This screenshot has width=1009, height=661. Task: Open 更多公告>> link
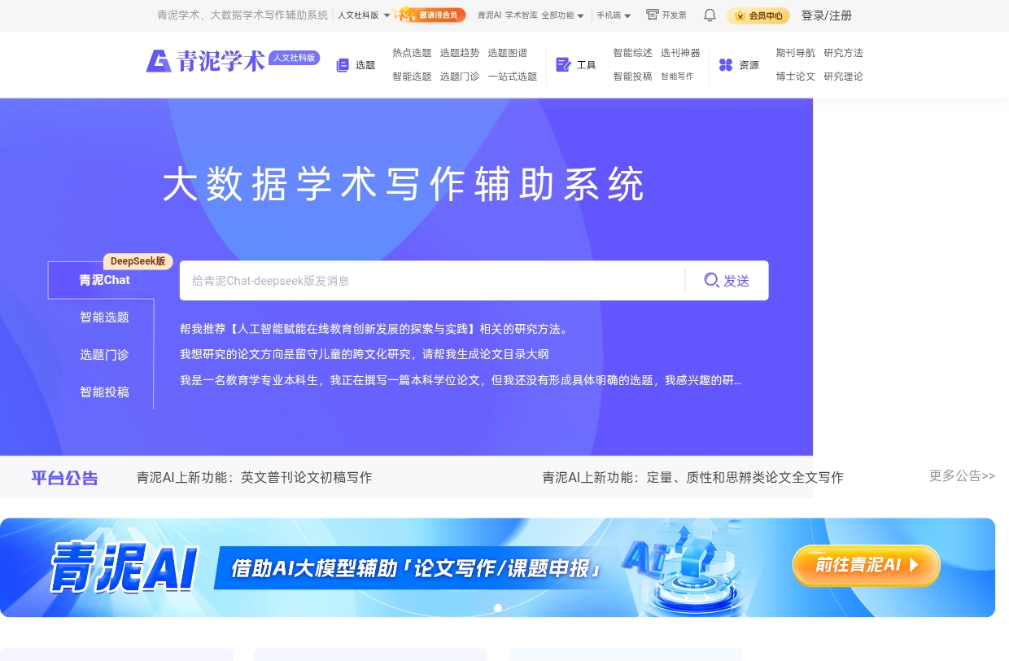click(962, 475)
